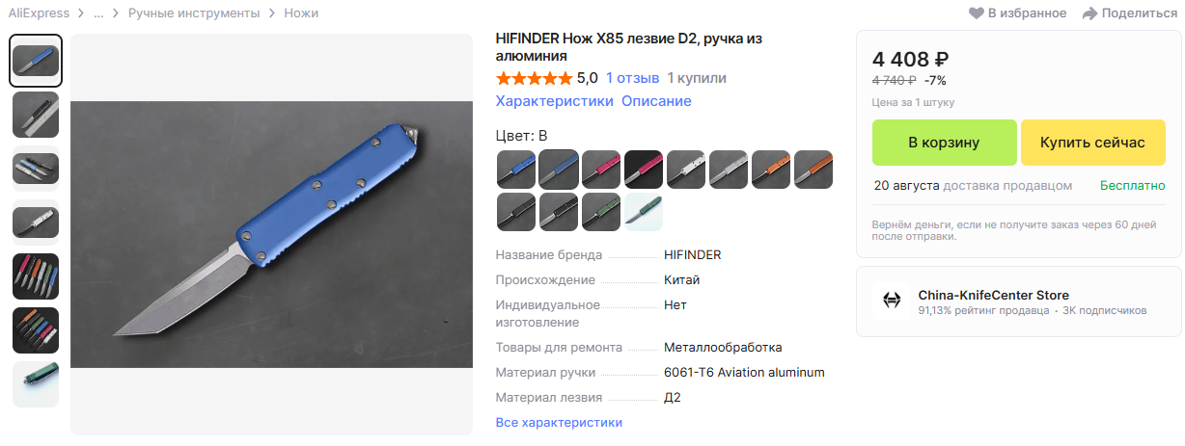Open the Ножи breadcrumb category
This screenshot has width=1185, height=446.
coord(301,13)
